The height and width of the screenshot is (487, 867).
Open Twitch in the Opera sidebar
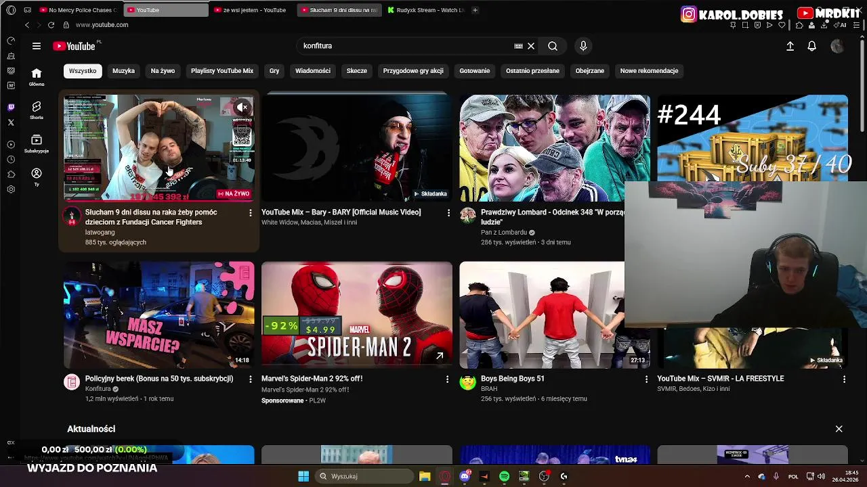pos(11,108)
